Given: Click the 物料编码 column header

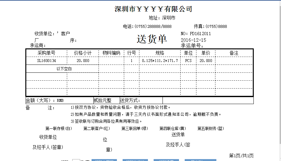Looking at the screenshot, I should [x=111, y=53].
